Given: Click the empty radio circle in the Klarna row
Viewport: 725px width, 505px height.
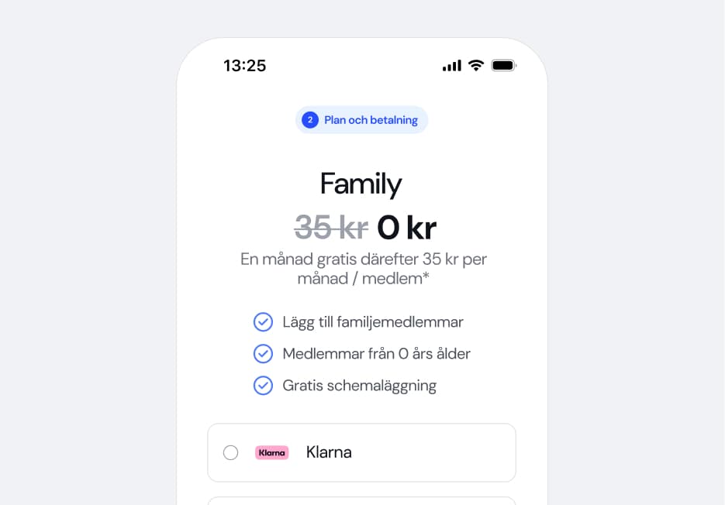Looking at the screenshot, I should tap(230, 452).
